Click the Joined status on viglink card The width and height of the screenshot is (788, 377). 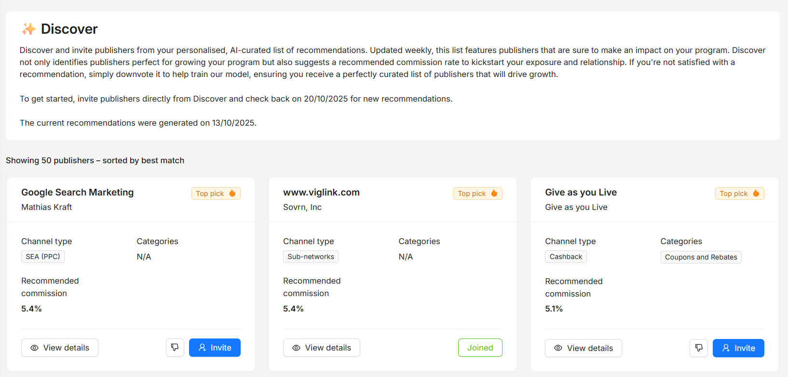480,348
